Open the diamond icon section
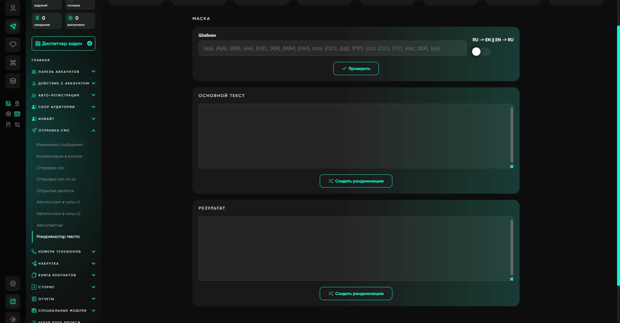This screenshot has width=620, height=323. (13, 44)
